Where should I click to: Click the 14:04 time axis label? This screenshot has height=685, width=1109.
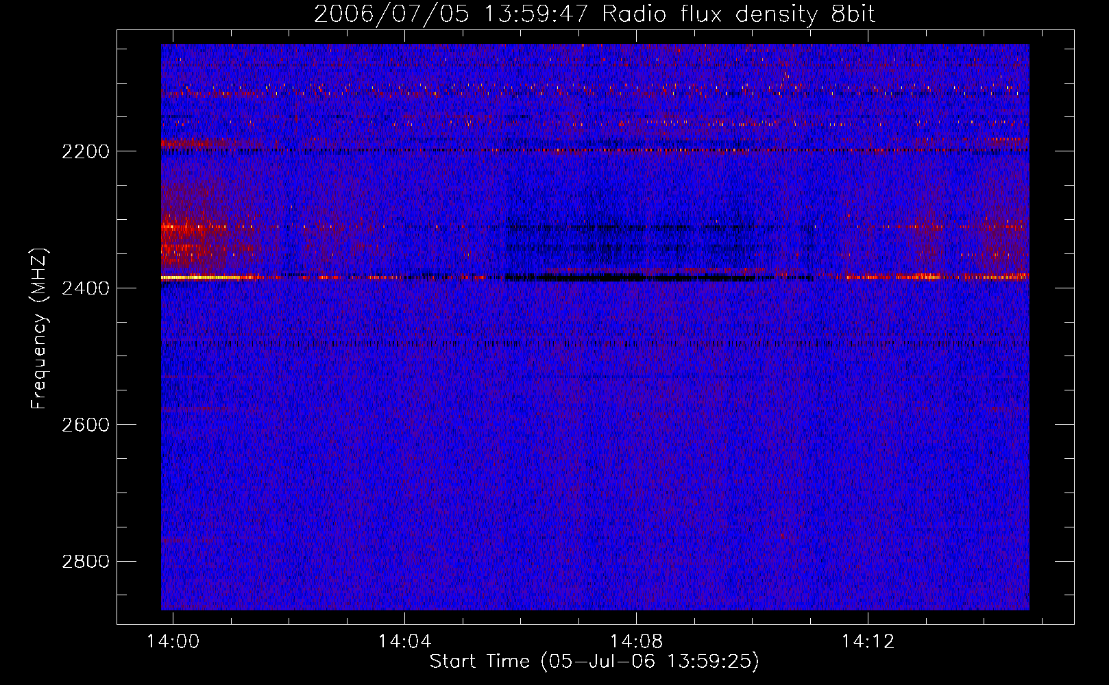(x=404, y=641)
